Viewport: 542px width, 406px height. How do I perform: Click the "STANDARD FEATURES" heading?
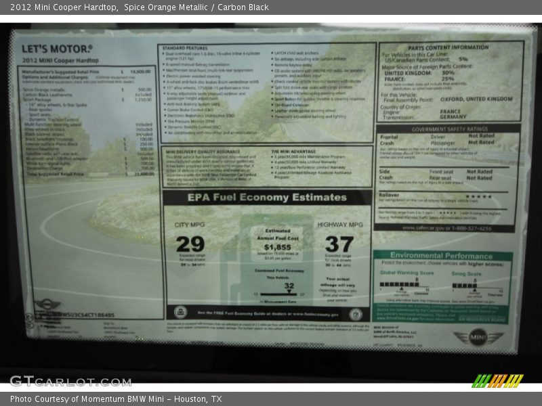coord(184,48)
